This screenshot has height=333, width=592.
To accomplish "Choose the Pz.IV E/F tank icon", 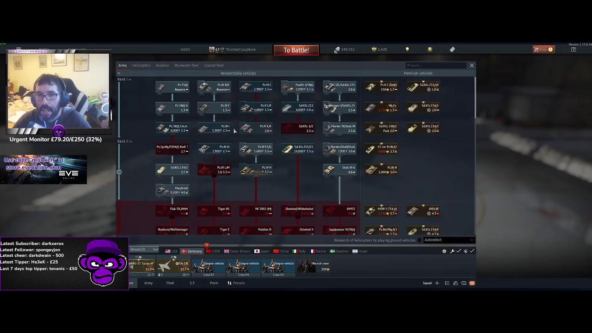I will (256, 128).
